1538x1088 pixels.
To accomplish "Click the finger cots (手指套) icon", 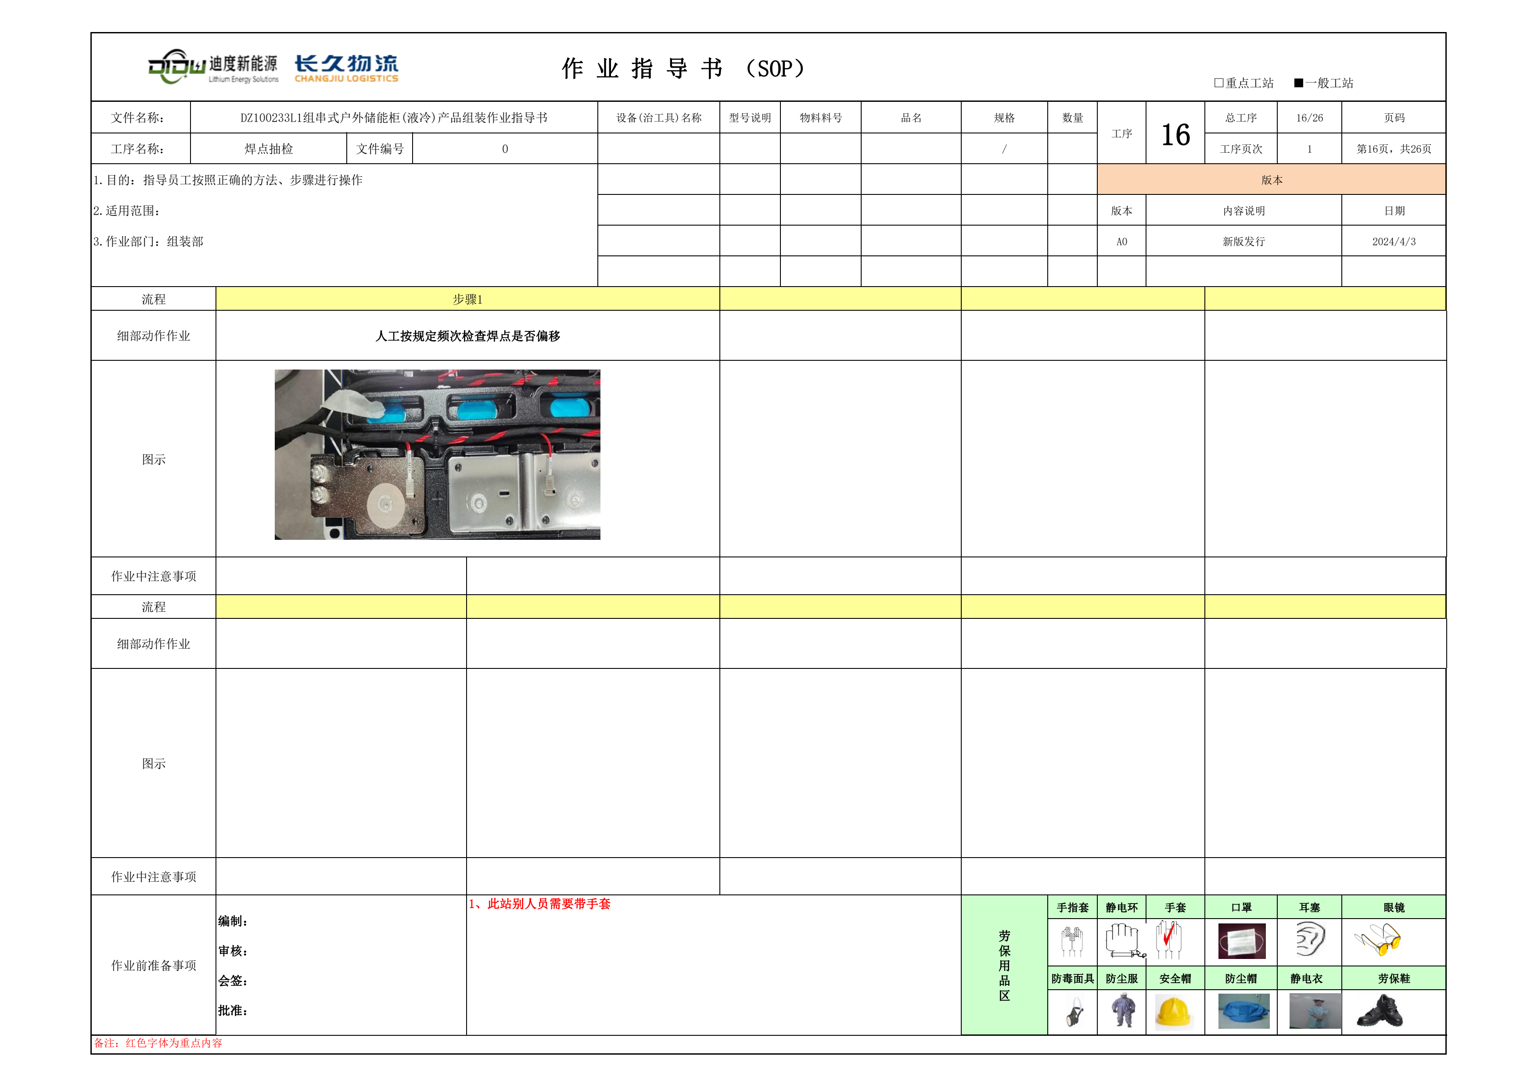I will pyautogui.click(x=1072, y=941).
